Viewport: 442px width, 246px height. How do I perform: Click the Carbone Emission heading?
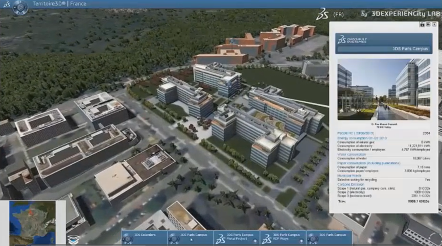click(x=351, y=184)
